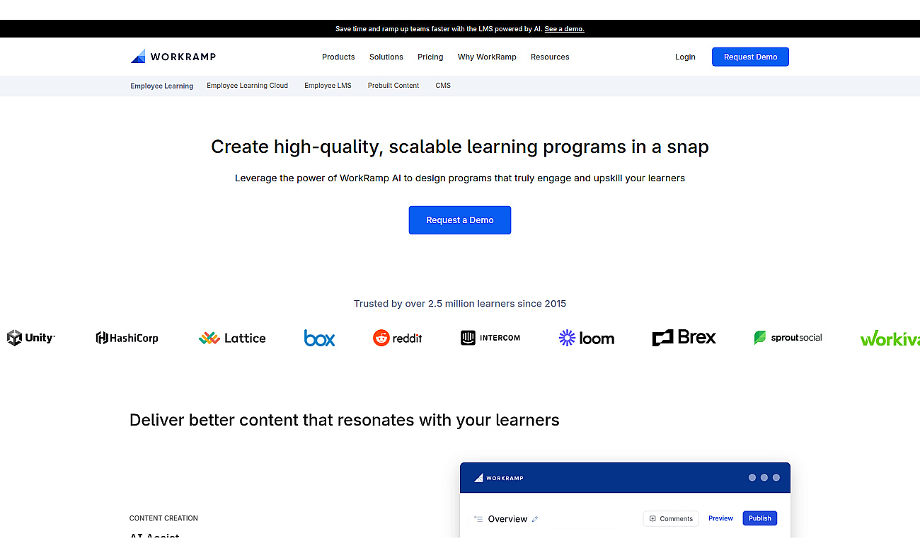Click the Workiva logo
The width and height of the screenshot is (920, 558).
coord(890,338)
